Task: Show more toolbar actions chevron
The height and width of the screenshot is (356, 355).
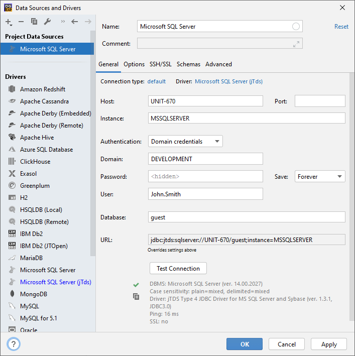Action: tap(63, 22)
